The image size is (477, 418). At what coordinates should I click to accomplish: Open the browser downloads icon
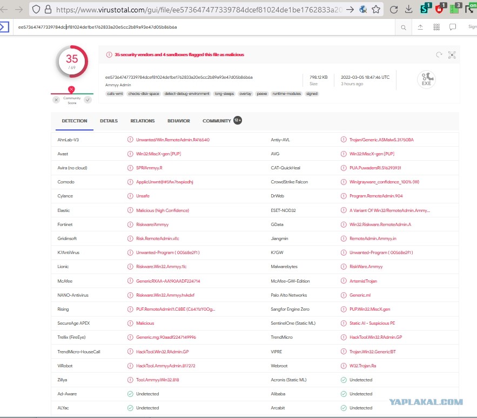pos(408,10)
